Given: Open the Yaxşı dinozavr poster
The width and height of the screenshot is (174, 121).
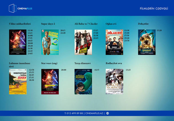Looking at the screenshot, I should 83,82.
